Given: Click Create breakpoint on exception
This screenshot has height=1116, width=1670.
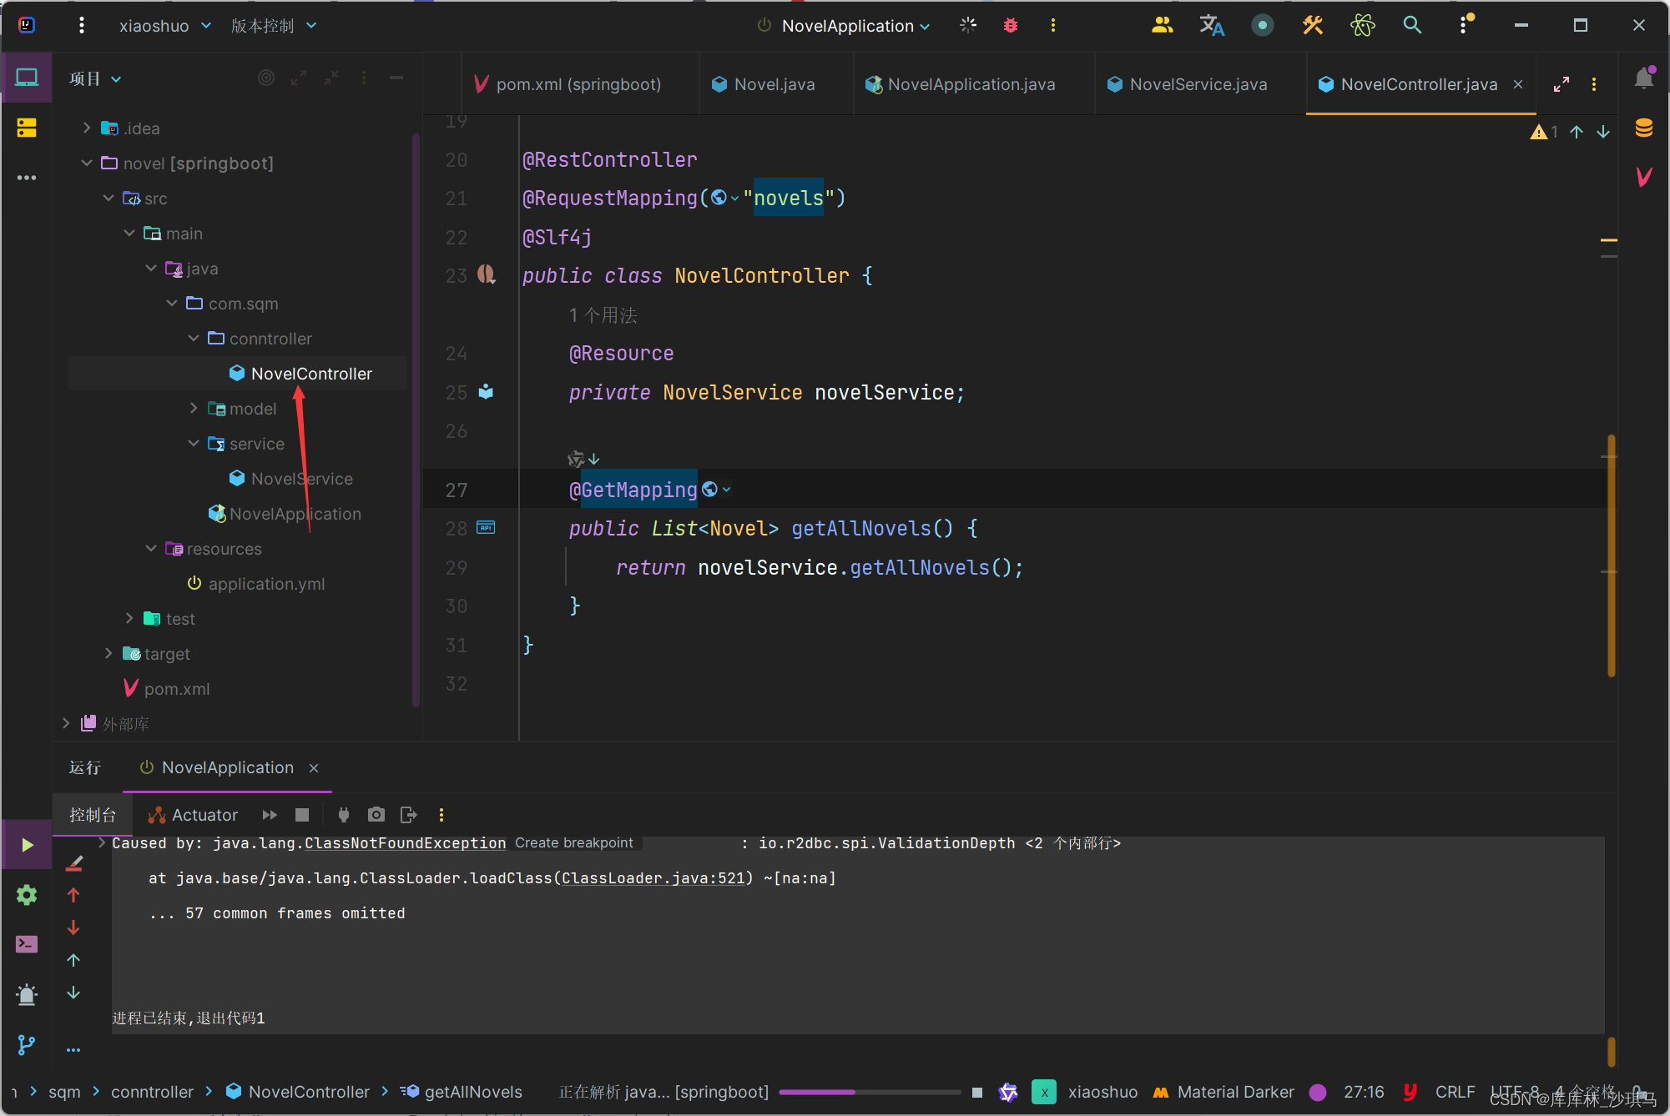Looking at the screenshot, I should pyautogui.click(x=574, y=843).
